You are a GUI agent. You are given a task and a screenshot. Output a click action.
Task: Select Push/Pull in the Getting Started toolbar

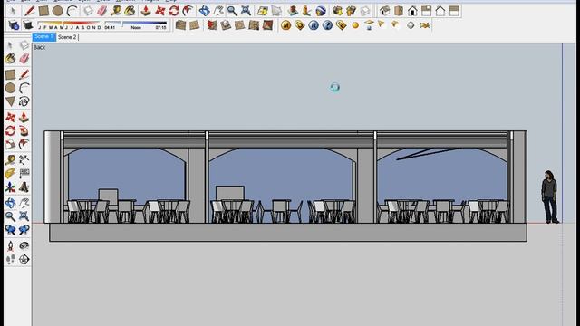(x=146, y=11)
